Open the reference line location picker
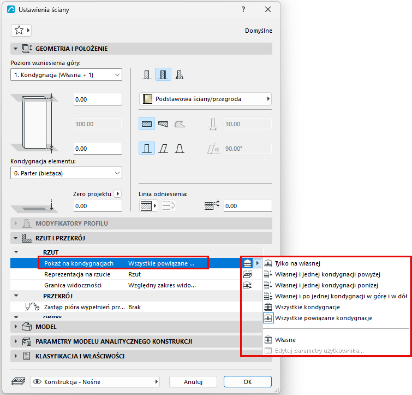Viewport: 412px width, 395px height. point(148,205)
